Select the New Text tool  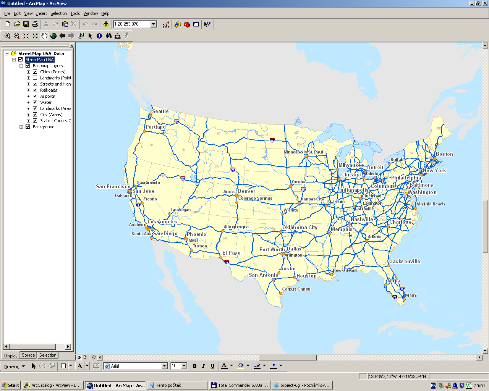click(x=79, y=366)
